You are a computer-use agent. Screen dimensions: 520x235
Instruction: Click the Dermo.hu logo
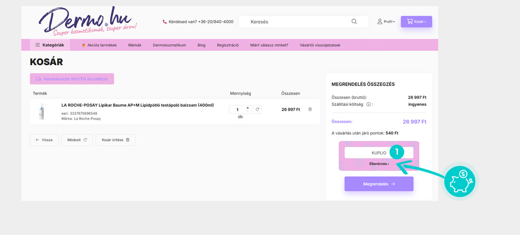tap(88, 22)
